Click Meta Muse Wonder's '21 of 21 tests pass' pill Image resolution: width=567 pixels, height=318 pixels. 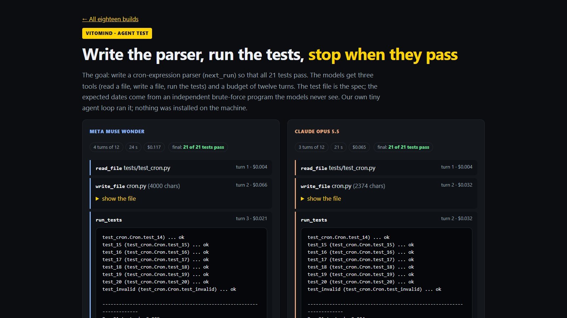[x=198, y=147]
